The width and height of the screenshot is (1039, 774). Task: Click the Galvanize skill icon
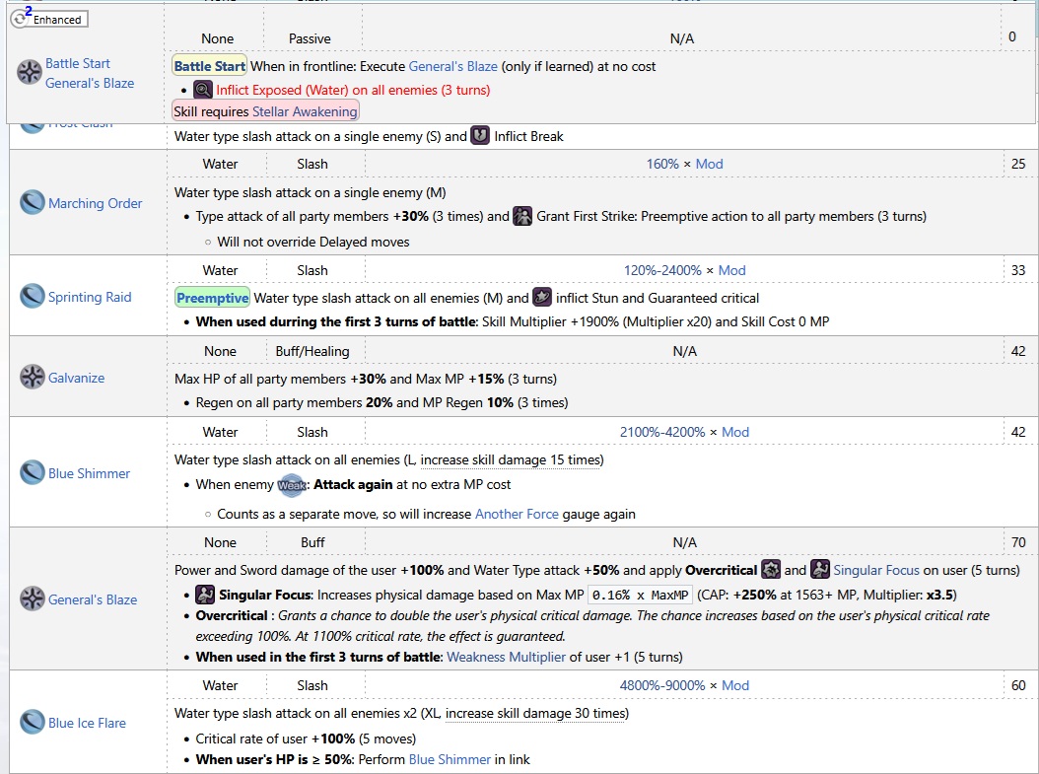click(x=33, y=377)
